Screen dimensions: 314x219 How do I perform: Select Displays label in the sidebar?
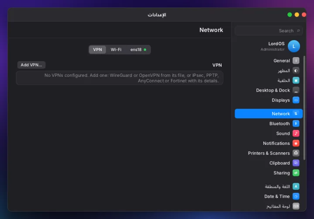(x=280, y=100)
